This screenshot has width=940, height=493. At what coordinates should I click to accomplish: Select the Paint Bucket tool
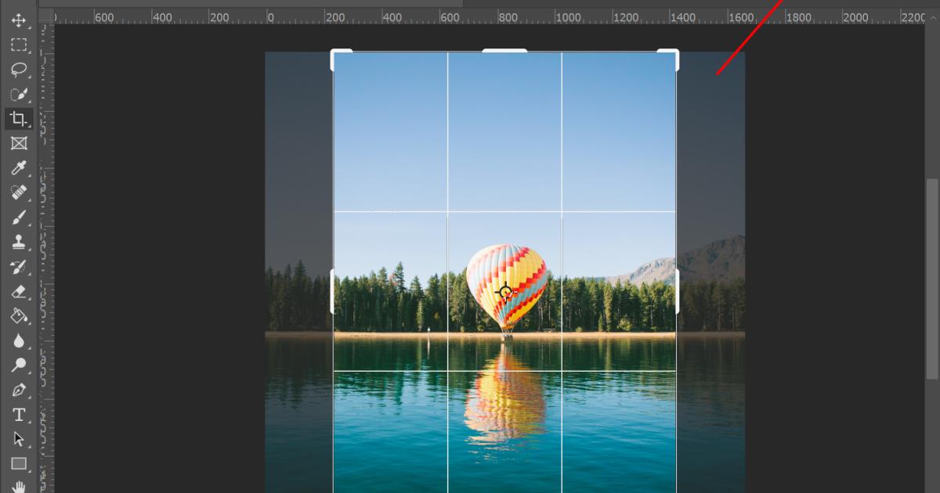coord(20,316)
